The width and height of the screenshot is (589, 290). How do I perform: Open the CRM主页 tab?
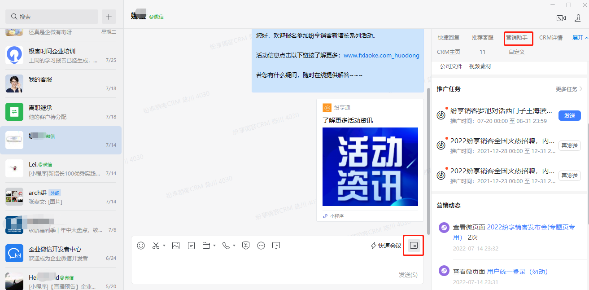click(x=449, y=52)
